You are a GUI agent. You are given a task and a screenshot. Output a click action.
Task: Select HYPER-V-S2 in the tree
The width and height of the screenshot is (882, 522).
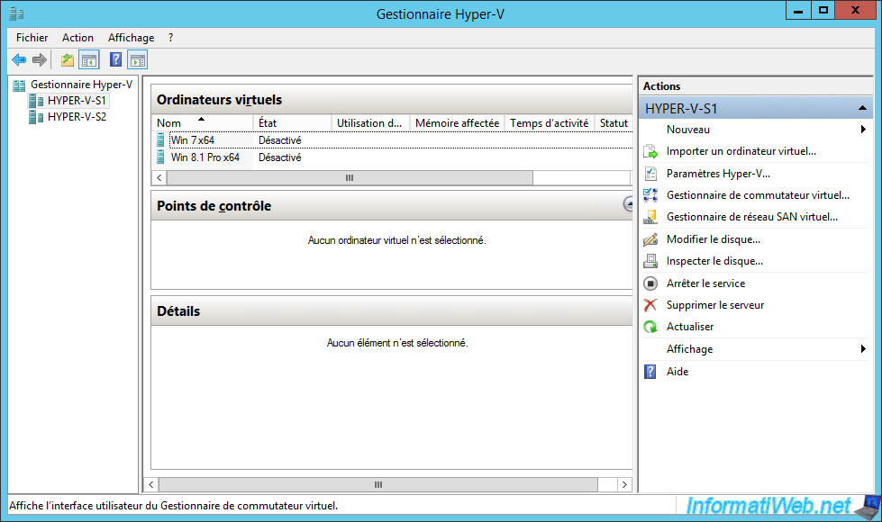pos(77,117)
